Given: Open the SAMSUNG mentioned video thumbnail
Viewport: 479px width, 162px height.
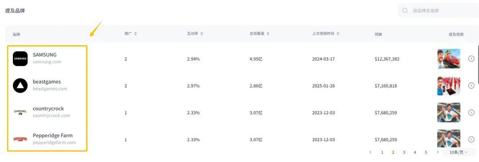Looking at the screenshot, I should coord(449,58).
